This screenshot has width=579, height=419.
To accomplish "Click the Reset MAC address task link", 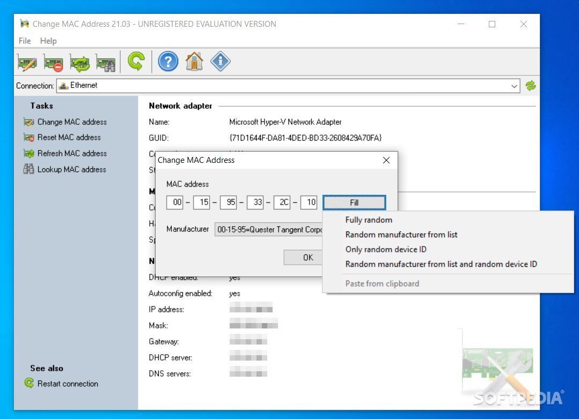I will tap(69, 138).
